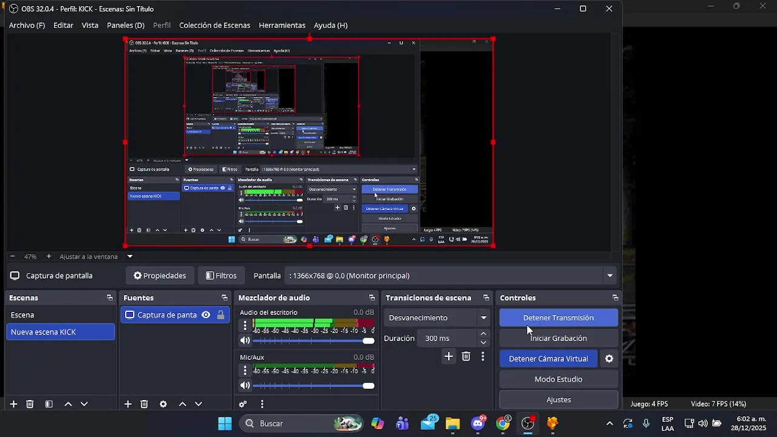Screen dimensions: 777x437
Task: Move source up in Fuentes list
Action: (x=182, y=404)
